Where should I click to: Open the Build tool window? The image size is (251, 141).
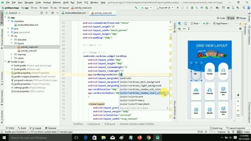pyautogui.click(x=22, y=128)
